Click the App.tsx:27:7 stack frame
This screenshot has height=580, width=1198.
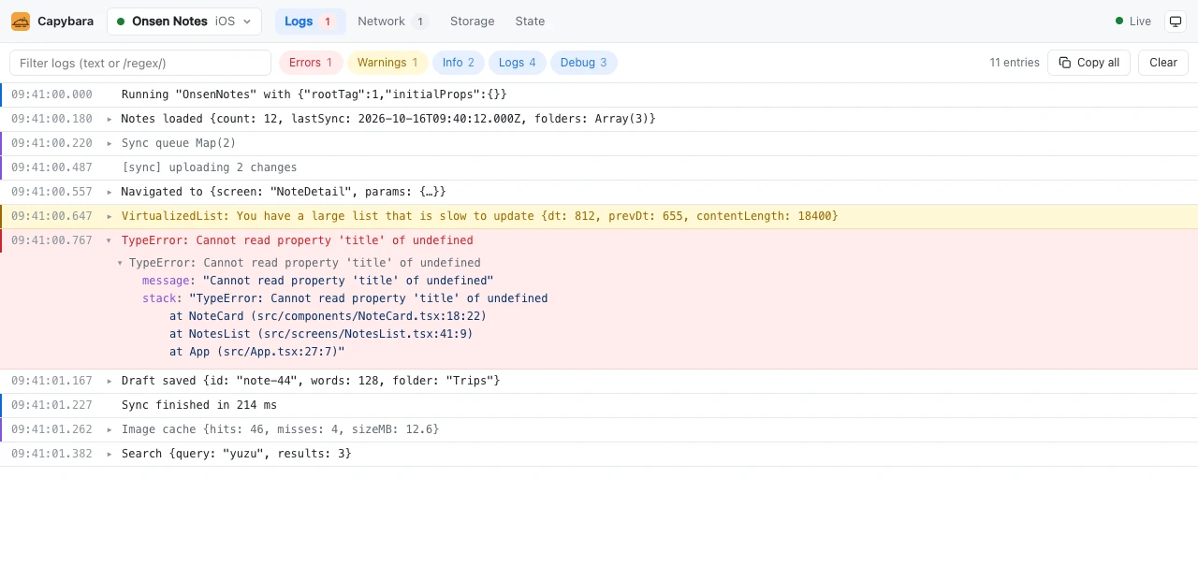point(257,352)
